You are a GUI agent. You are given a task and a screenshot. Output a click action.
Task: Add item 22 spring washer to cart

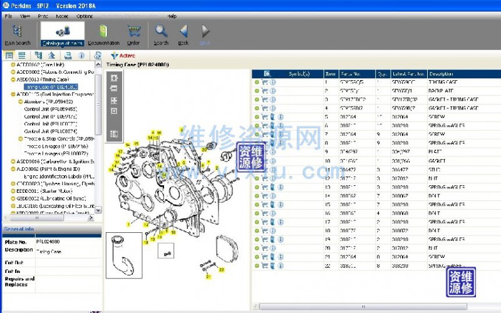(265, 265)
